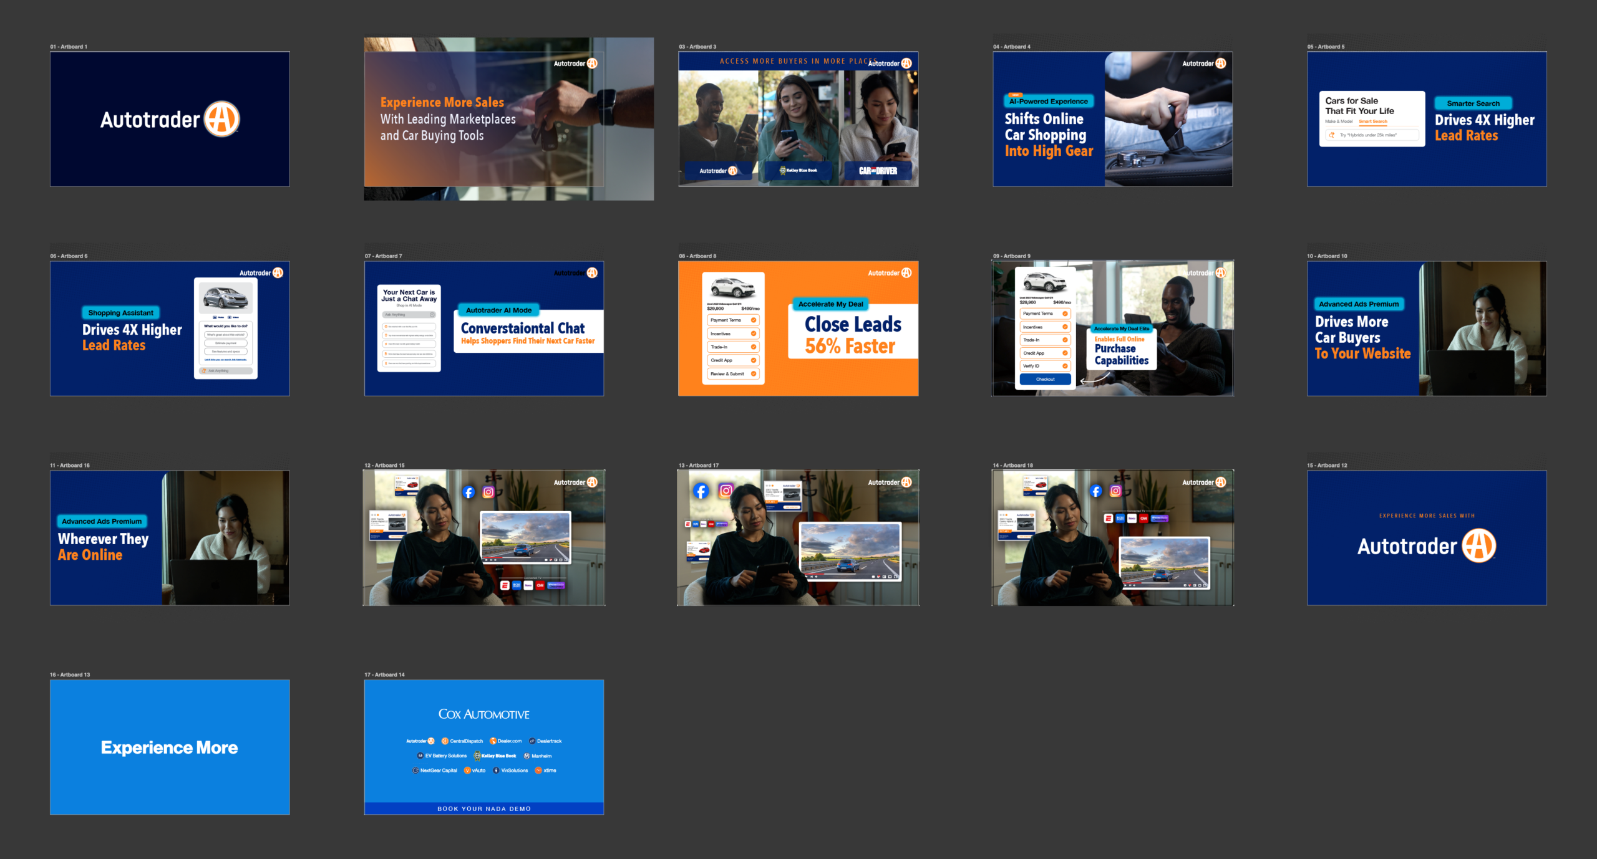
Task: Click Payment Terms checkmark on orange Artboard 8
Action: (x=754, y=320)
